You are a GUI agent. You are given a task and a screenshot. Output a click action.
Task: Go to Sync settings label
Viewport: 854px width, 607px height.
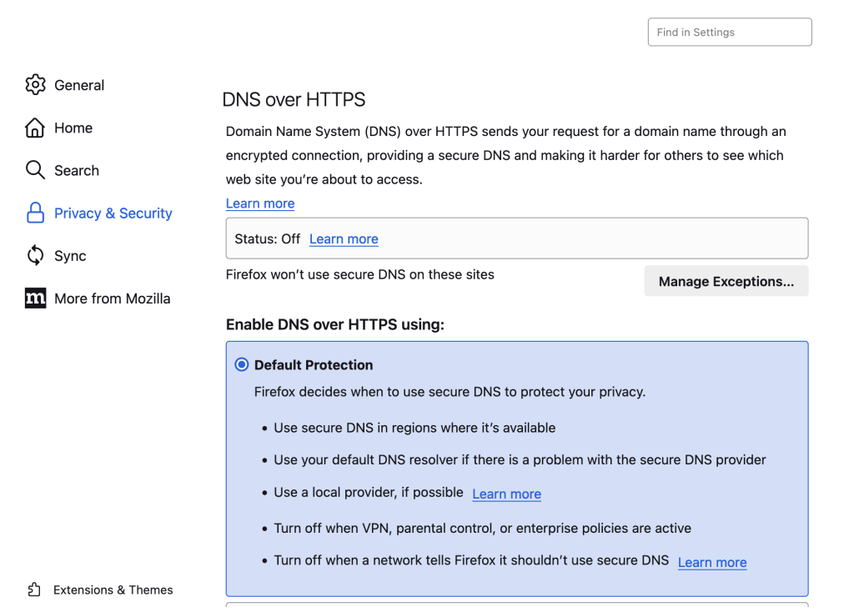[x=70, y=256]
